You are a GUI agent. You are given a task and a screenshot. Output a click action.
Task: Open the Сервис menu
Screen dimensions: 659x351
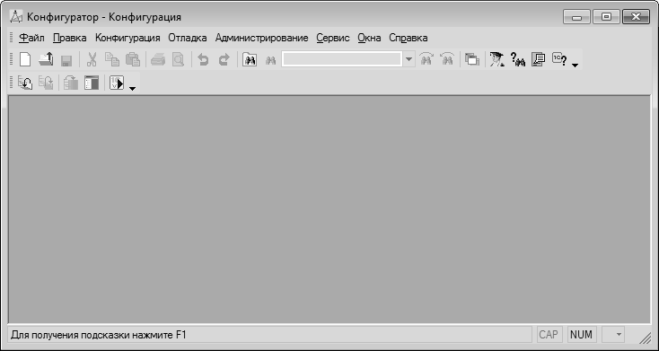(x=333, y=38)
